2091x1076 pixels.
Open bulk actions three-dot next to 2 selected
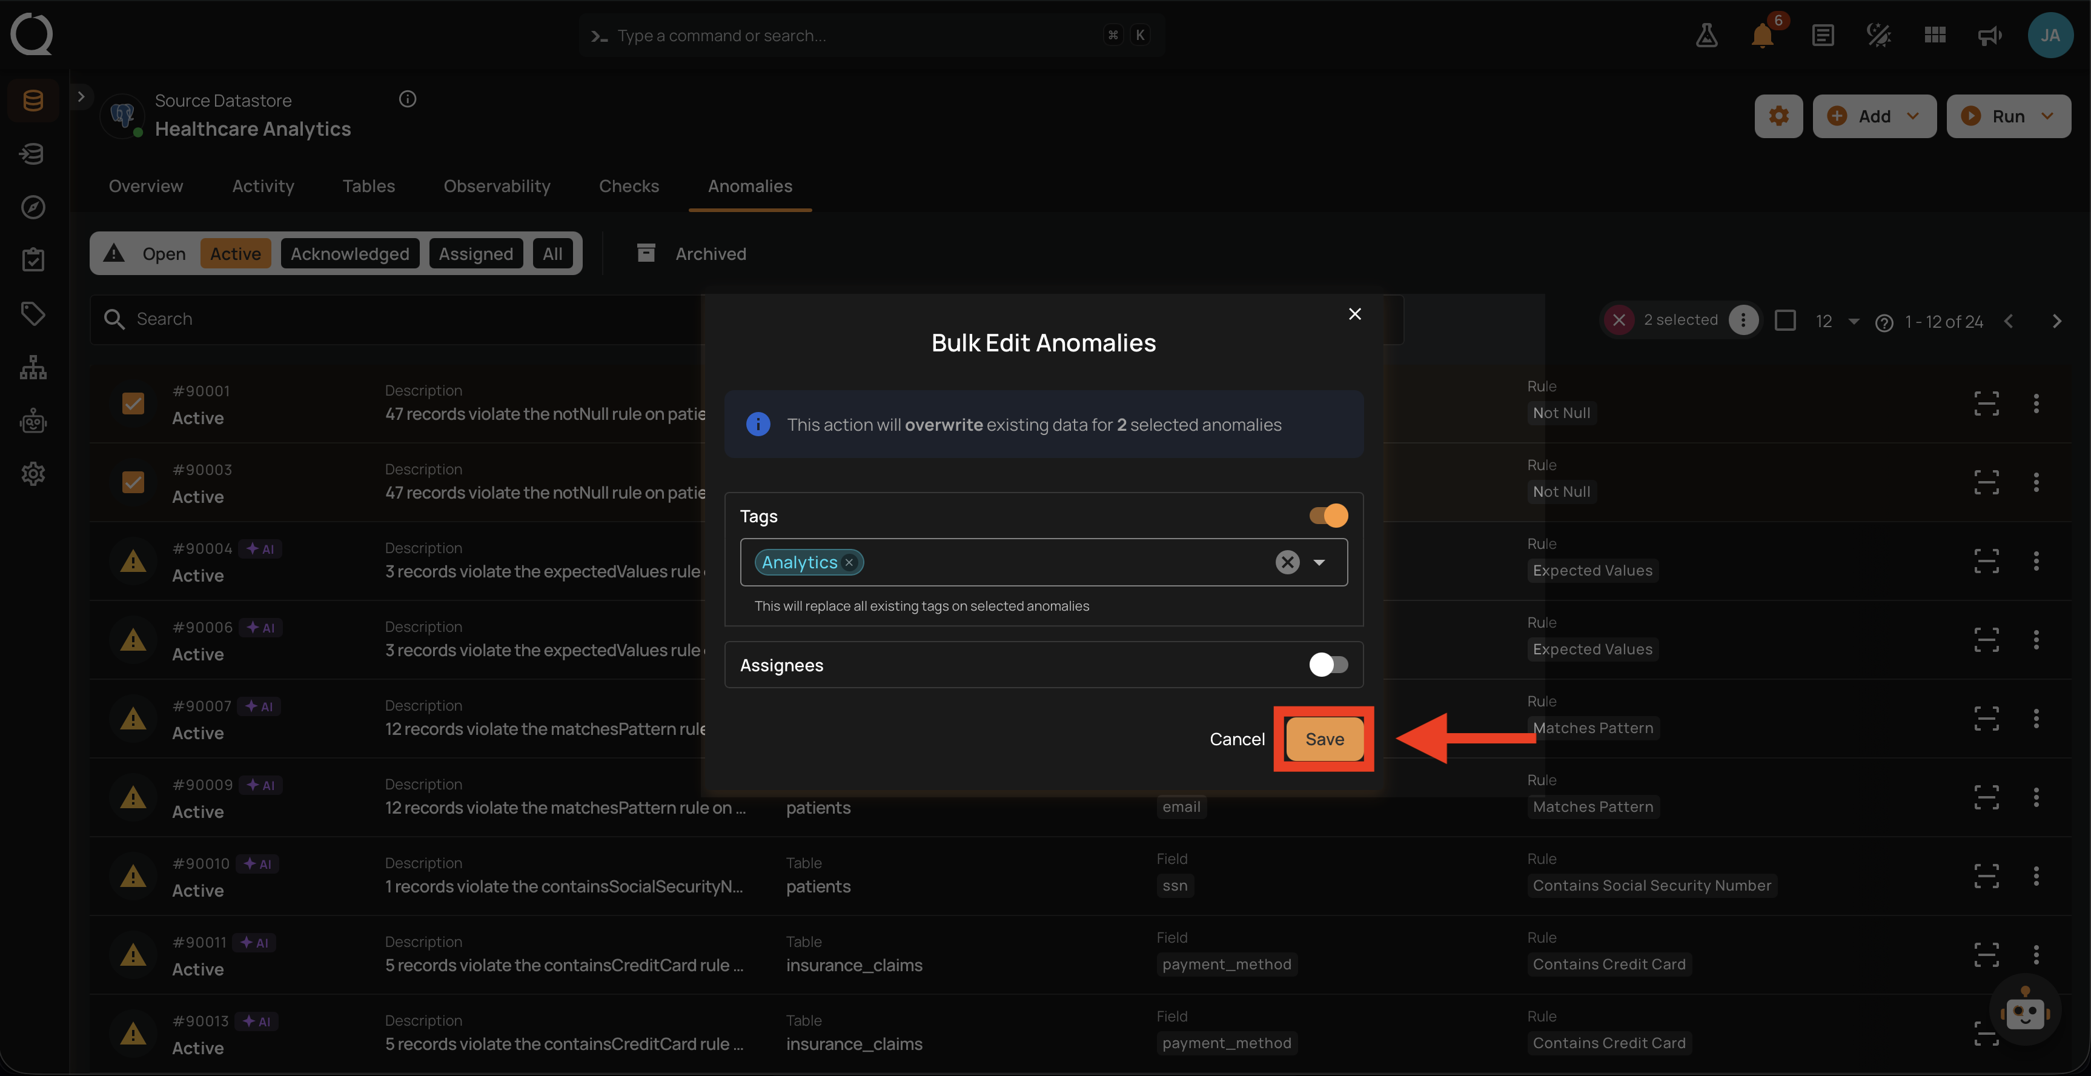point(1743,320)
